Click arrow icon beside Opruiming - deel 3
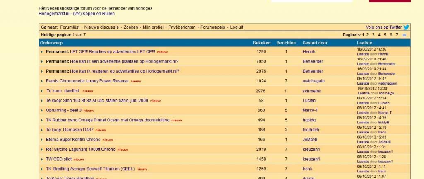The height and width of the screenshot is (179, 424). (x=42, y=111)
